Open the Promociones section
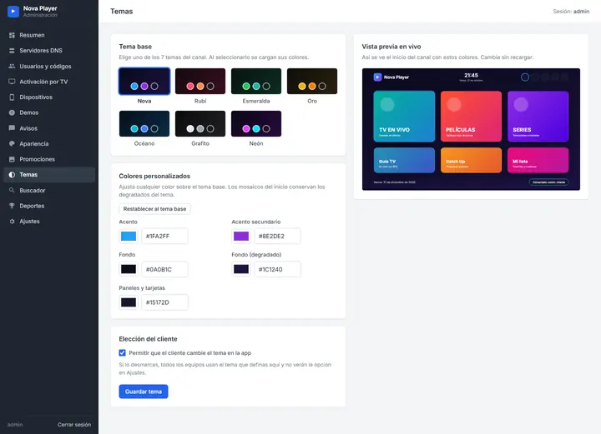The width and height of the screenshot is (601, 434). (49, 159)
